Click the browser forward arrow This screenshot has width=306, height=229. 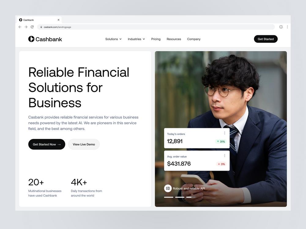26,27
